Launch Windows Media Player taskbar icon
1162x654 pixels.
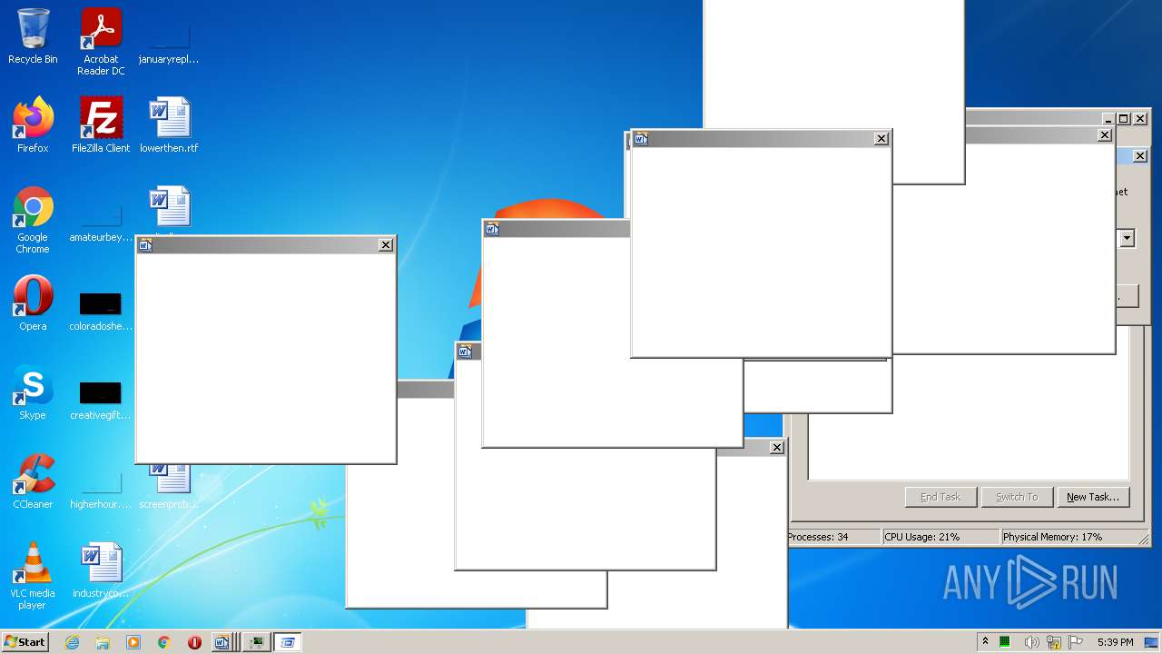[x=133, y=642]
